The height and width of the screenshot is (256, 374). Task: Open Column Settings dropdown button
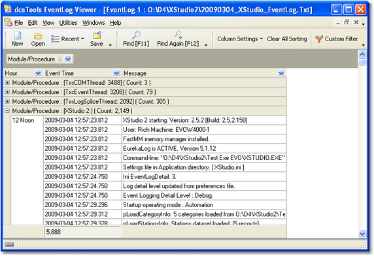[240, 39]
